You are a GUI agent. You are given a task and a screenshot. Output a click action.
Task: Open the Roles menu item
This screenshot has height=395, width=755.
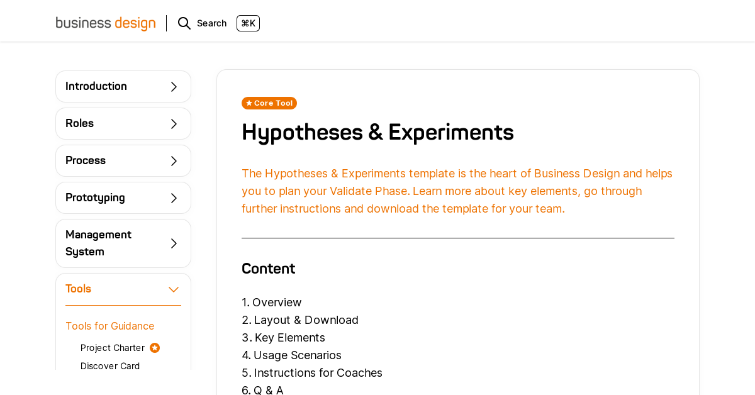click(x=123, y=124)
